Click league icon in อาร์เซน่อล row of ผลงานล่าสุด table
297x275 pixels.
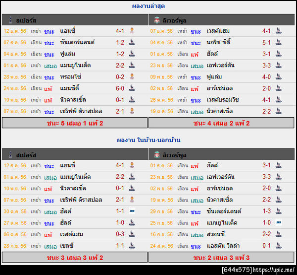click(278, 88)
